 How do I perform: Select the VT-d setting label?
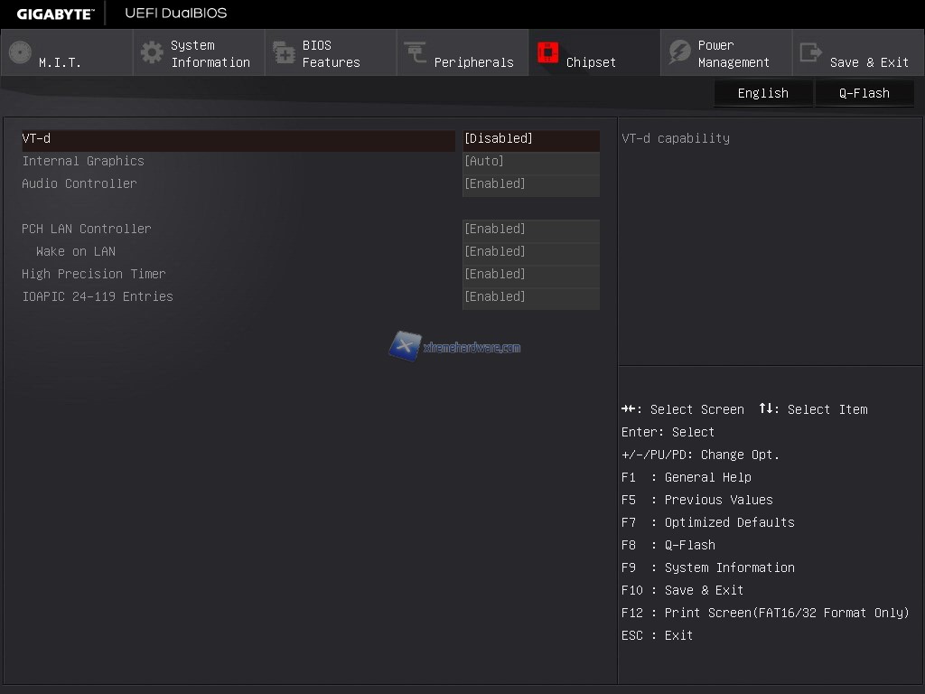[x=36, y=139]
